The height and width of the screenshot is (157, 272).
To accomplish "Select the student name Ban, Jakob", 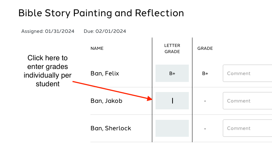I will click(106, 101).
